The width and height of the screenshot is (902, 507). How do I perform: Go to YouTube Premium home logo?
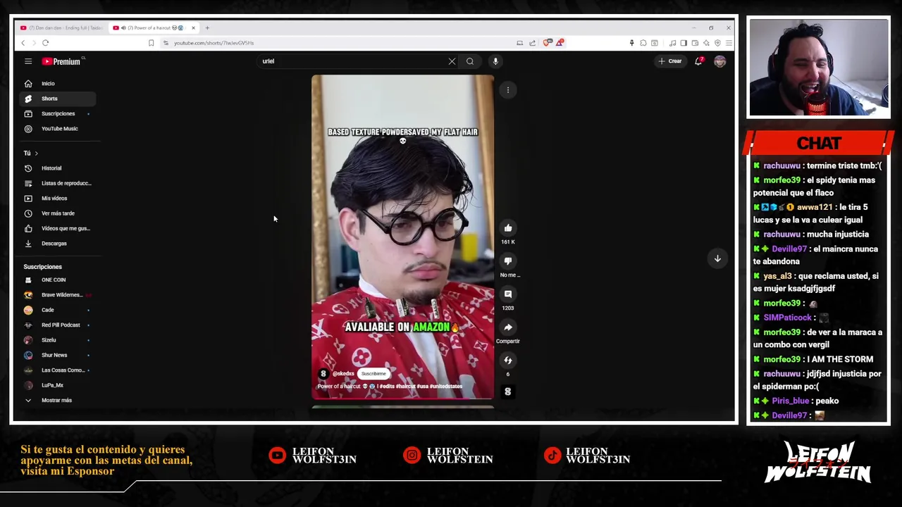point(63,61)
